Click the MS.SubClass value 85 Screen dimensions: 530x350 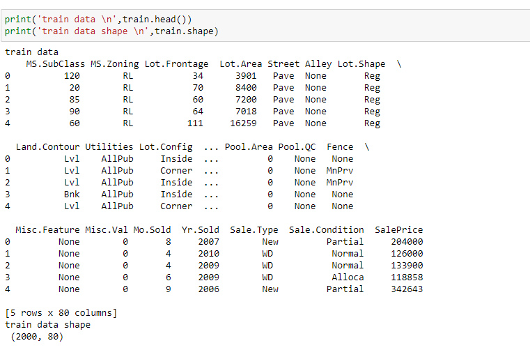click(x=75, y=100)
